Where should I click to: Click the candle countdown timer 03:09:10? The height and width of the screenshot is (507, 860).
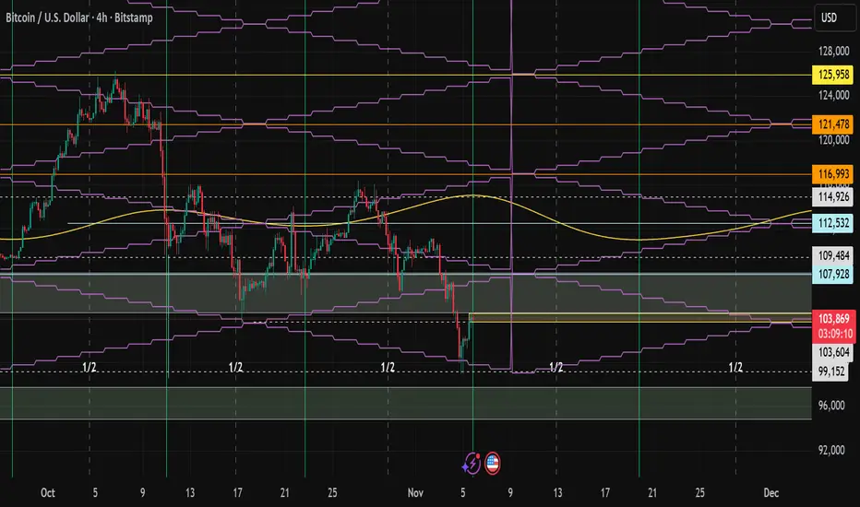835,334
